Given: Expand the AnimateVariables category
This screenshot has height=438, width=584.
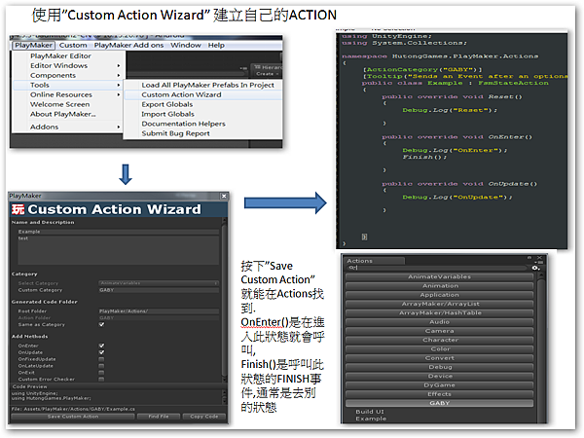Looking at the screenshot, I should [440, 276].
